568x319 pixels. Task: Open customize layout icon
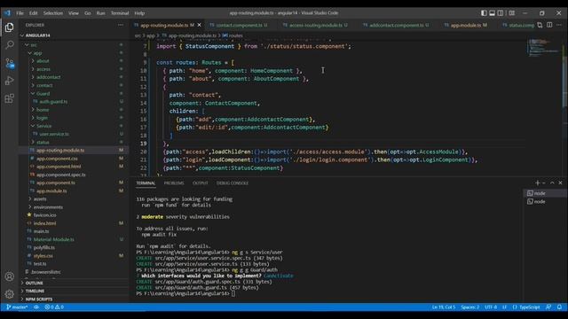[512, 13]
